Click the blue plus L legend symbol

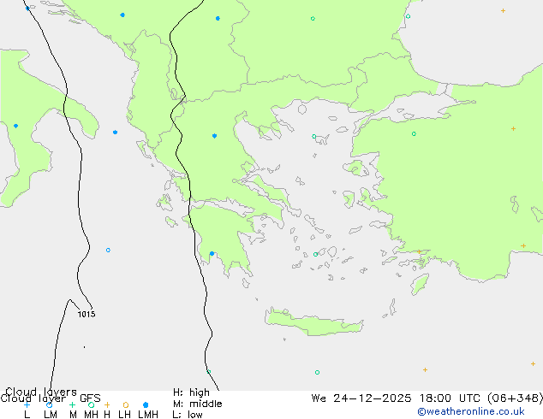coord(27,404)
